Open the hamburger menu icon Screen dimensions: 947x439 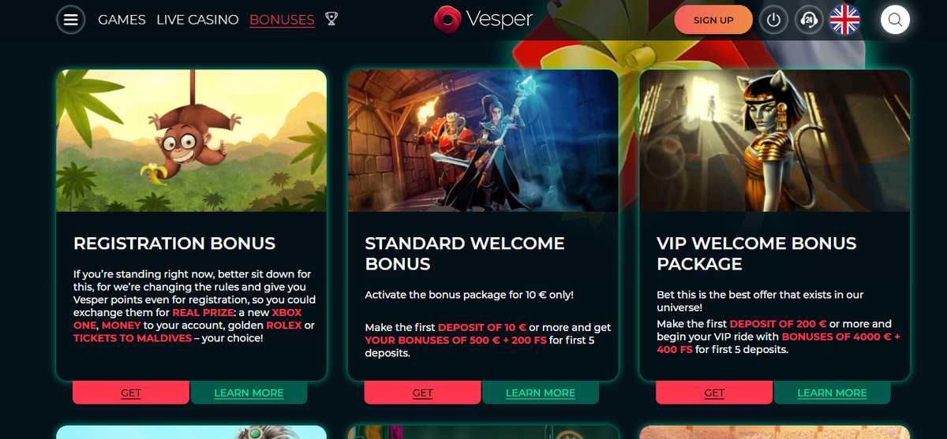click(71, 20)
